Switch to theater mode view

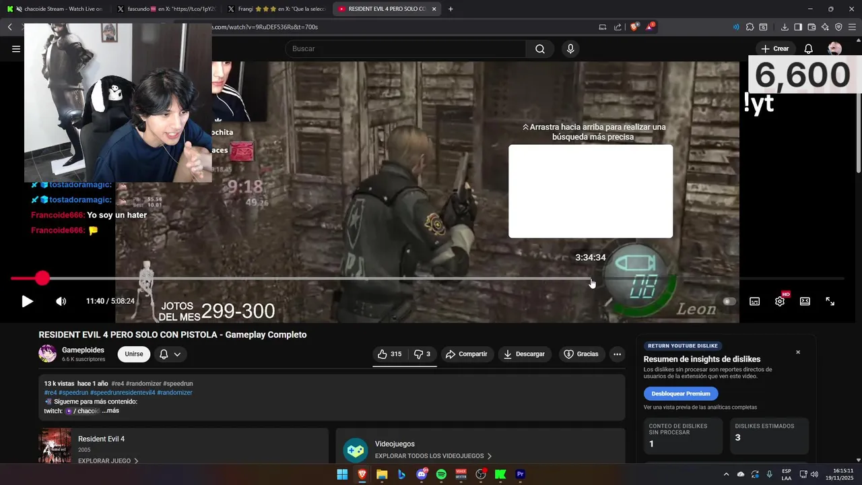(x=805, y=301)
